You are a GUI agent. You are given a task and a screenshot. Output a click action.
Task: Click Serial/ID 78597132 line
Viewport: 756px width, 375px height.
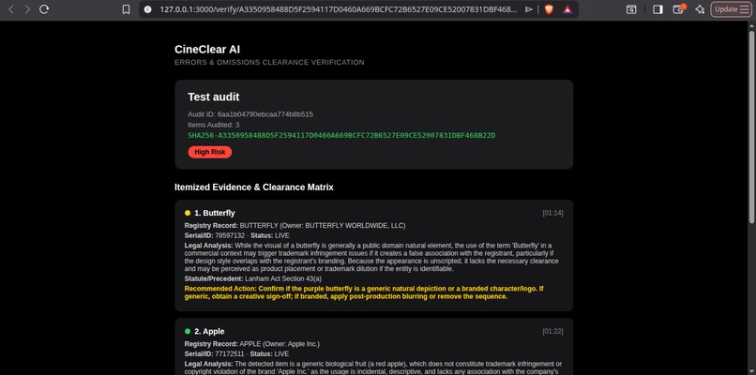point(237,235)
